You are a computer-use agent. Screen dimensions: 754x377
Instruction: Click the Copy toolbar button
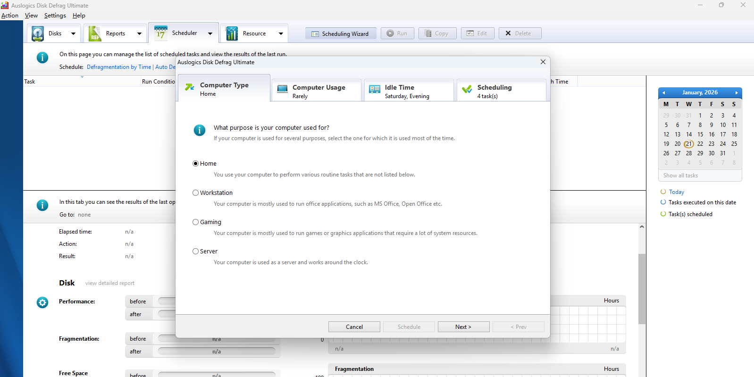(x=437, y=34)
